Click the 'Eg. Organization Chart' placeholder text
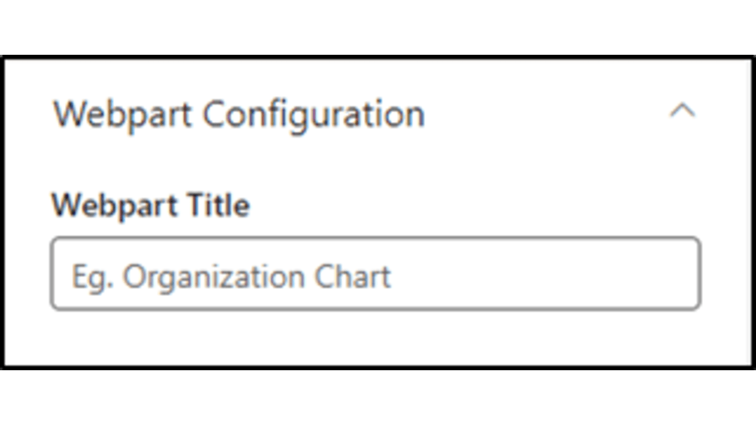Viewport: 756px width, 425px height. [x=231, y=277]
